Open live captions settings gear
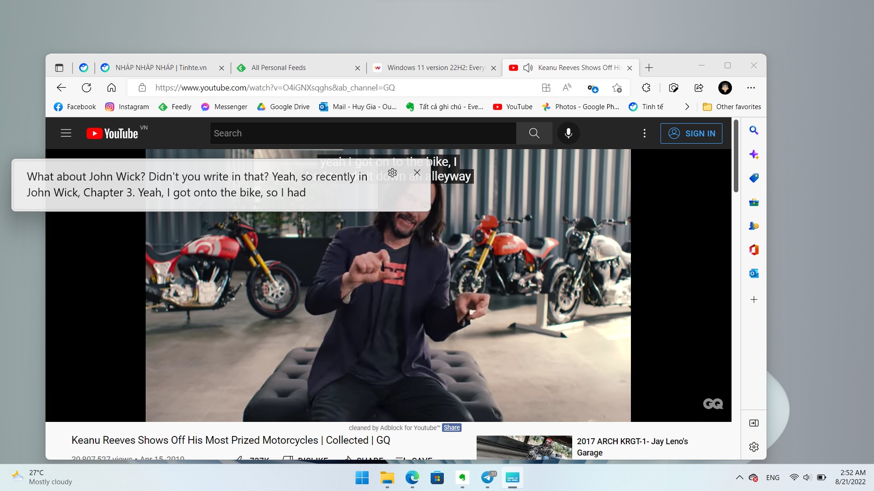Screen dimensions: 874x491 [x=392, y=173]
